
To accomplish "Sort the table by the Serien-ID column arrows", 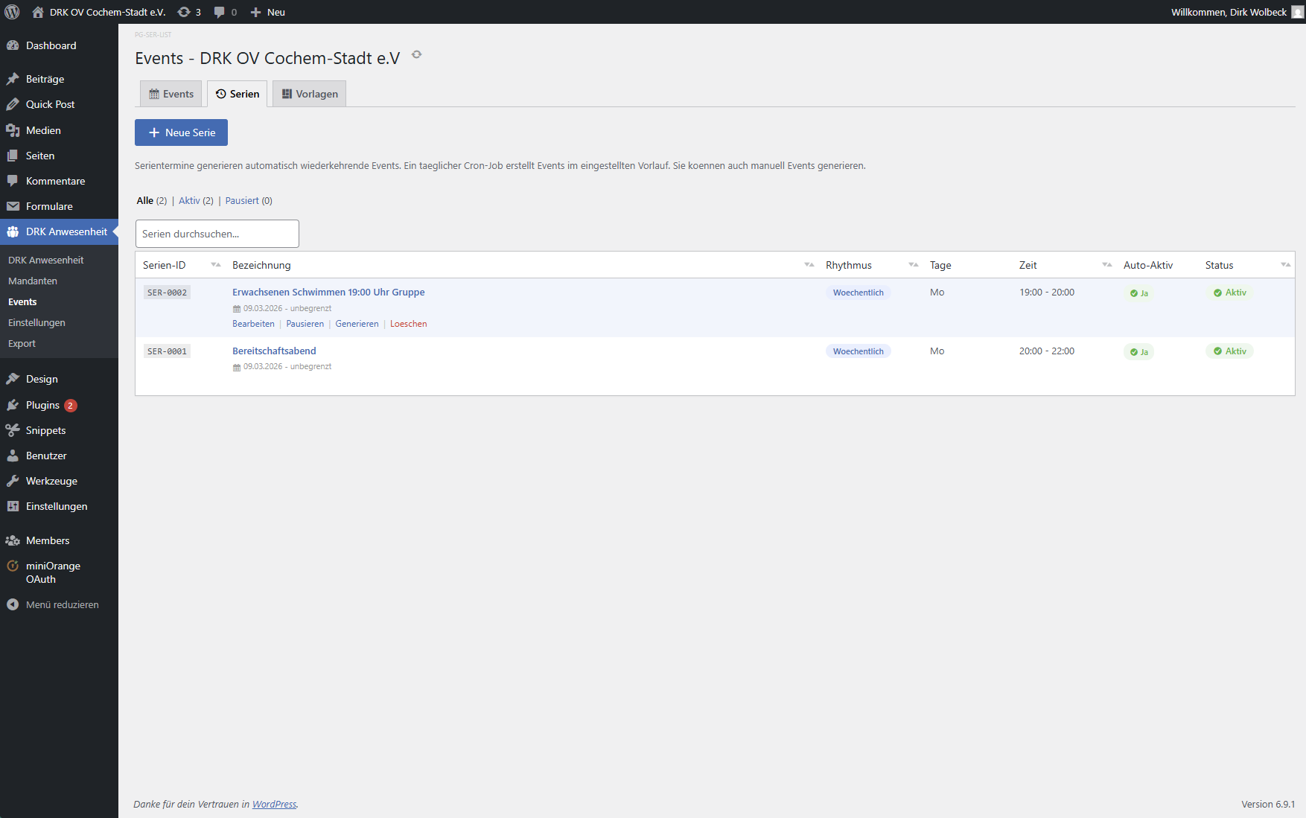I will [x=216, y=265].
